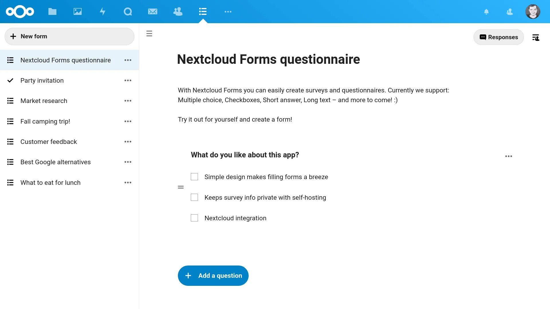Toggle checkbox for Simple design option
The height and width of the screenshot is (309, 550).
tap(195, 177)
